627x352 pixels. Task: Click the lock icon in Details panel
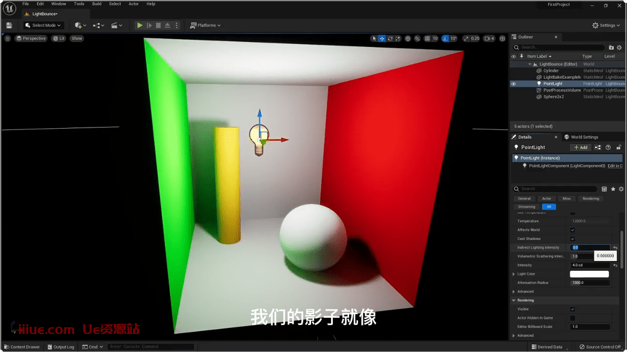(619, 147)
